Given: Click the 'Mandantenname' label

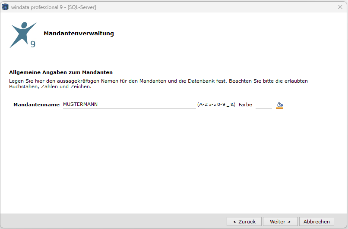Looking at the screenshot, I should [x=36, y=105].
